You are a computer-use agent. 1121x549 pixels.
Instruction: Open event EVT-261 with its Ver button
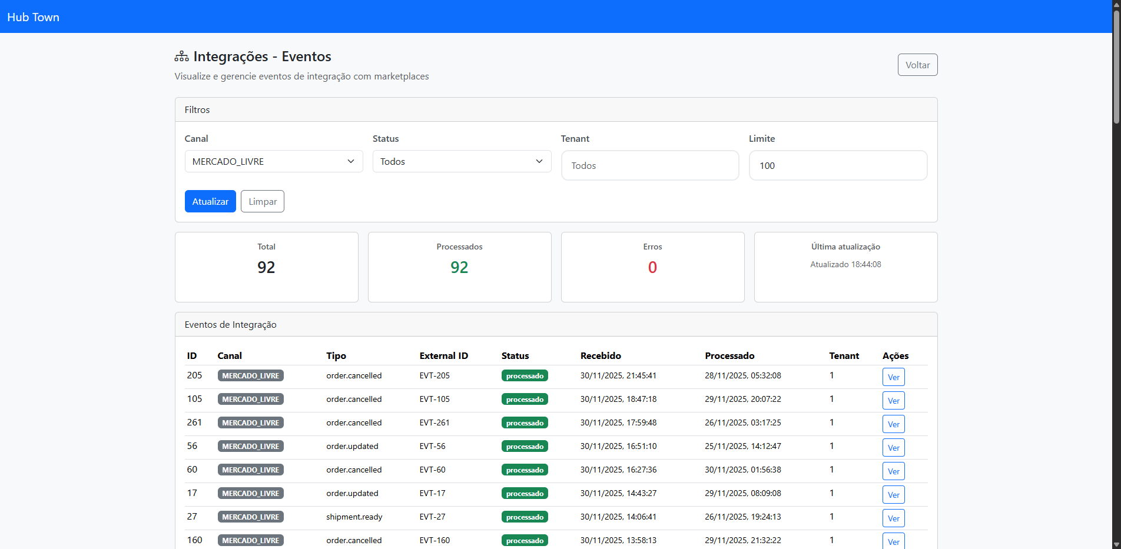tap(893, 424)
